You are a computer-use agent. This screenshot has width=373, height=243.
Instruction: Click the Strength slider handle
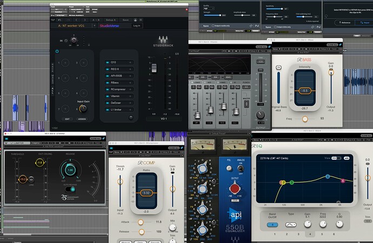pos(219,15)
